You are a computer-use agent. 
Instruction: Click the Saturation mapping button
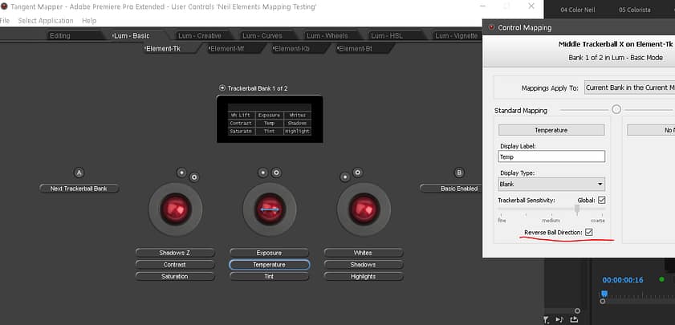click(175, 276)
